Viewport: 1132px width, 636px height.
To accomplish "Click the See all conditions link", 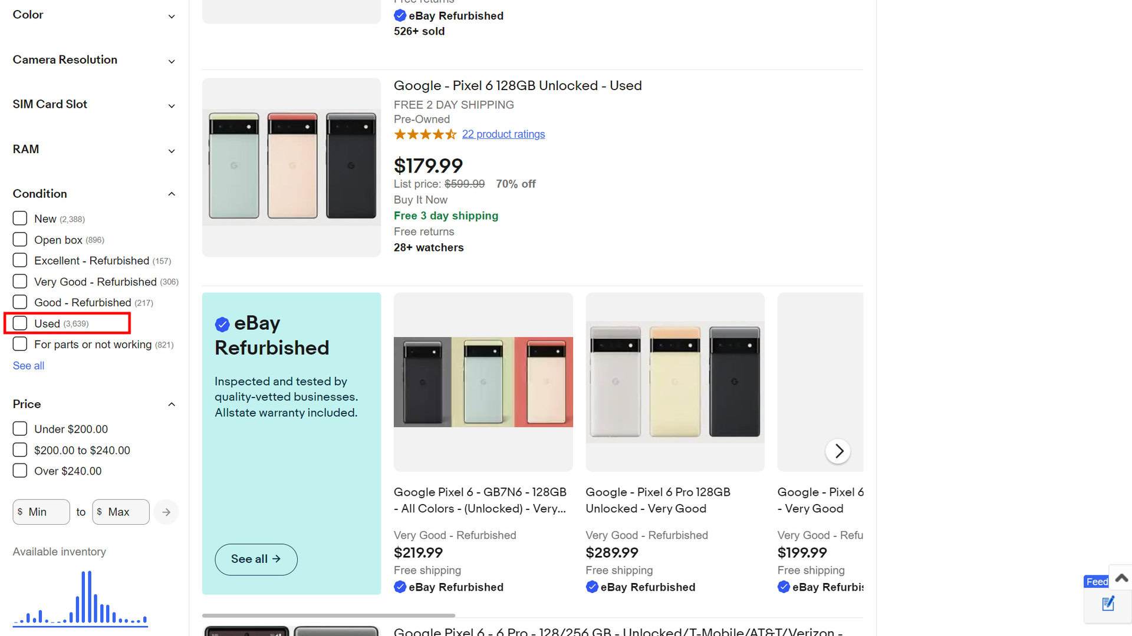I will [x=28, y=366].
